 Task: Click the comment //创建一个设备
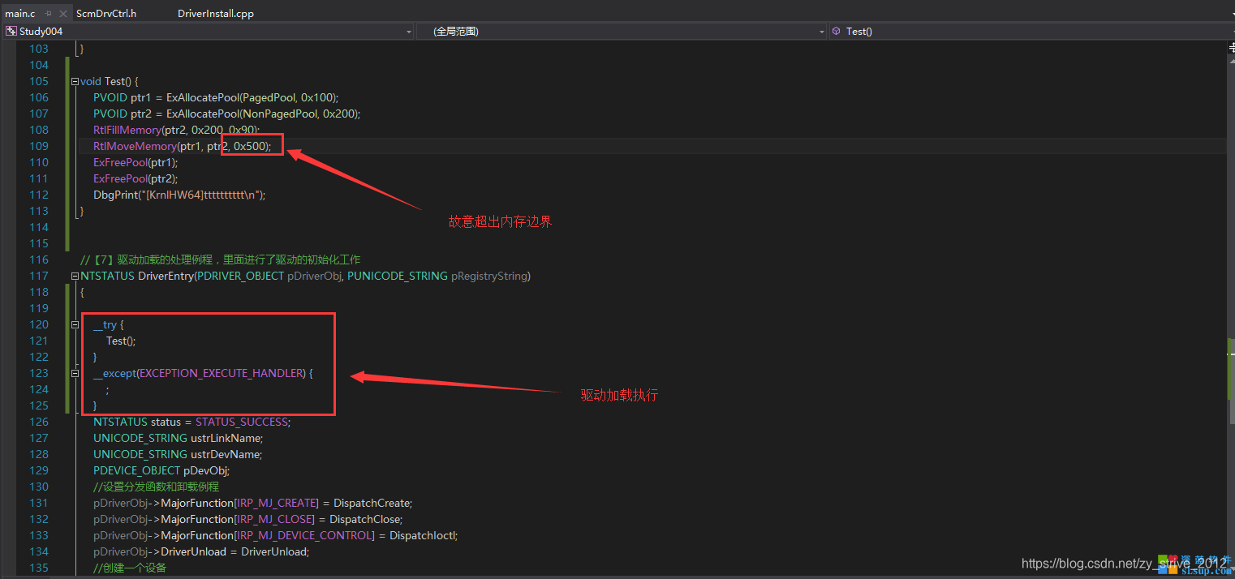point(130,568)
